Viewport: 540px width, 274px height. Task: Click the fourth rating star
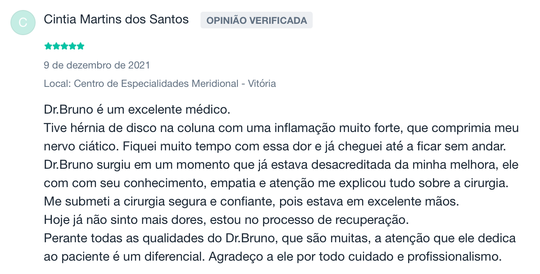(72, 46)
